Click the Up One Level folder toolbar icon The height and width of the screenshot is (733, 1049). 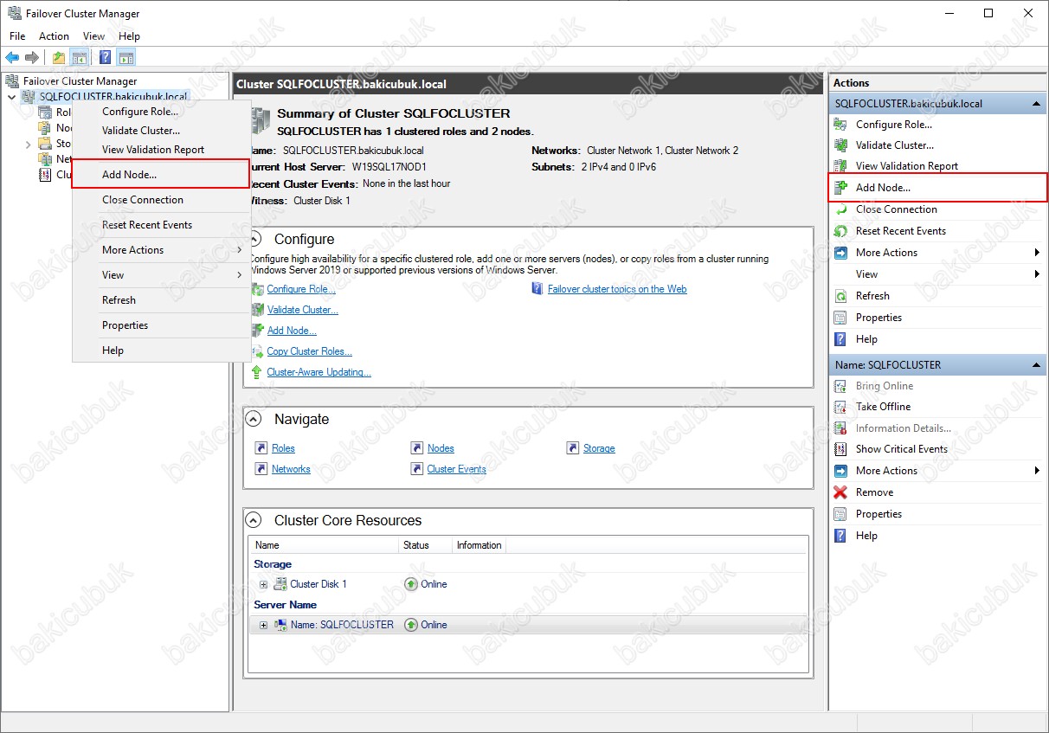[58, 58]
